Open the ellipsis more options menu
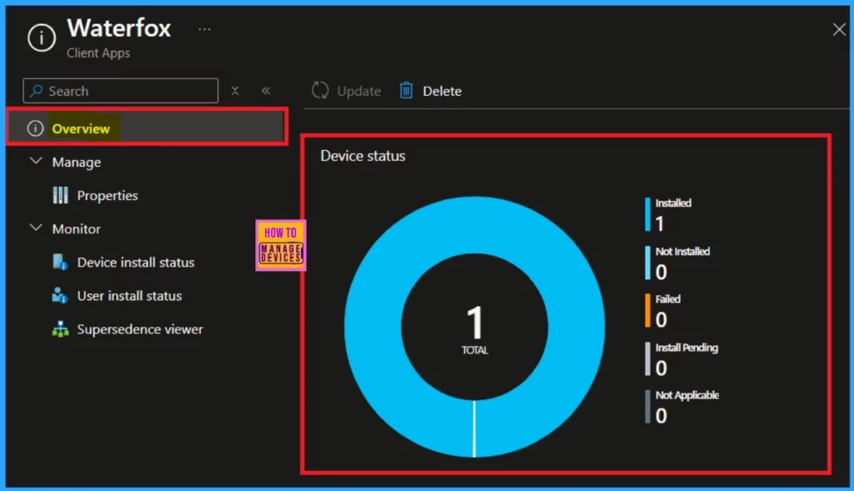The width and height of the screenshot is (854, 491). click(204, 29)
